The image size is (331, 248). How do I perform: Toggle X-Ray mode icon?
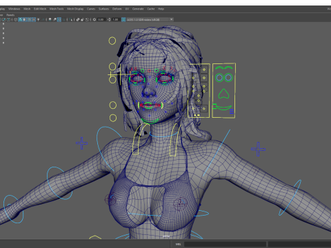[78, 19]
